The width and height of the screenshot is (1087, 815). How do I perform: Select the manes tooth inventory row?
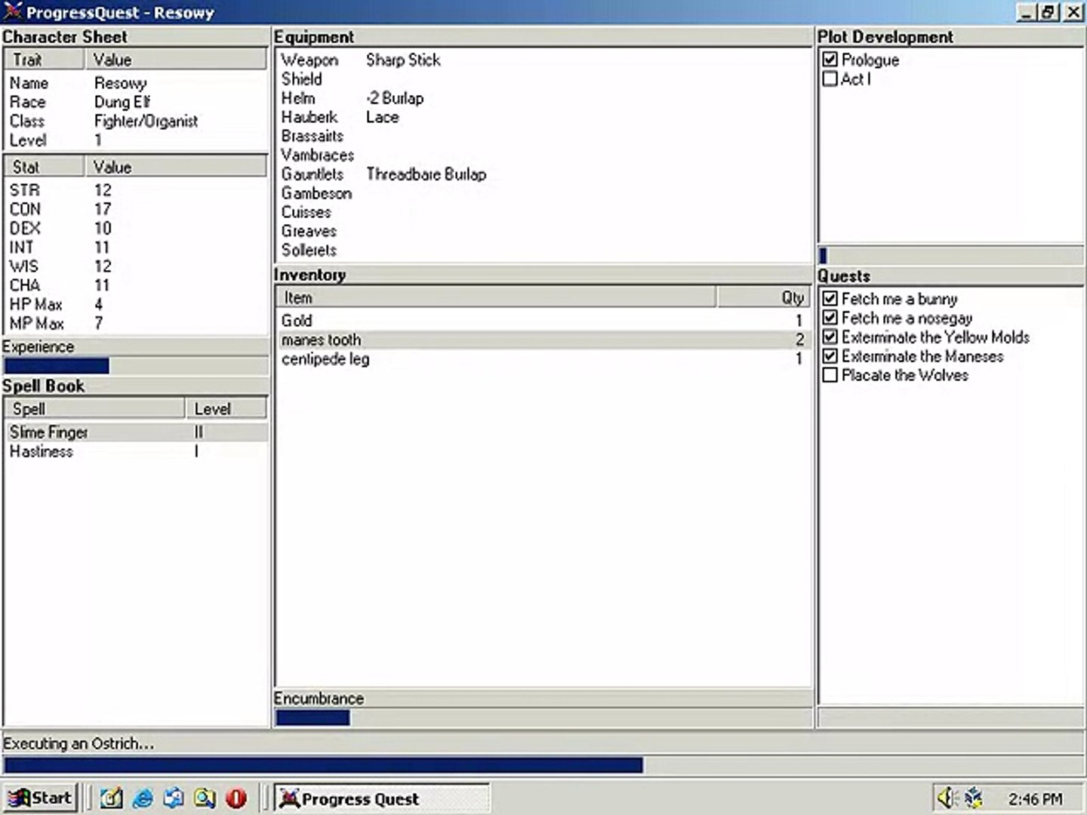pyautogui.click(x=543, y=340)
